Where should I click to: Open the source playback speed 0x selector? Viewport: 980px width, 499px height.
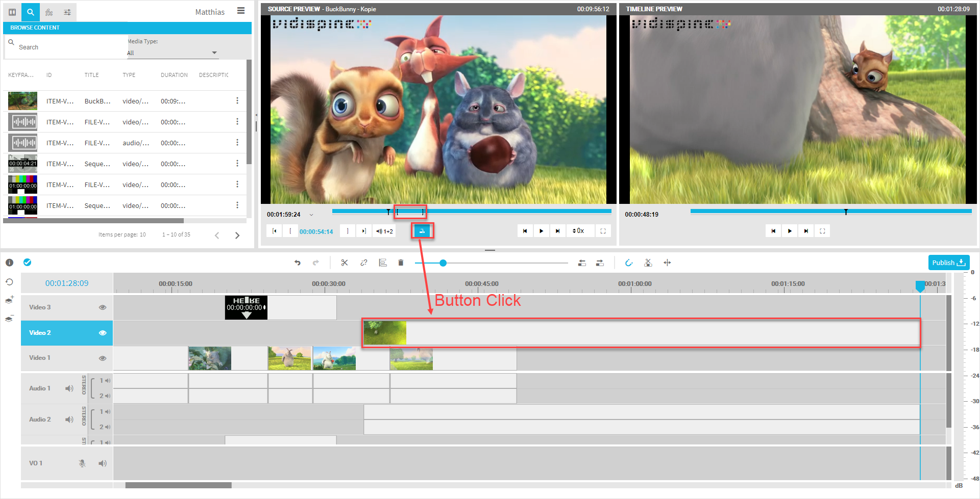(578, 231)
